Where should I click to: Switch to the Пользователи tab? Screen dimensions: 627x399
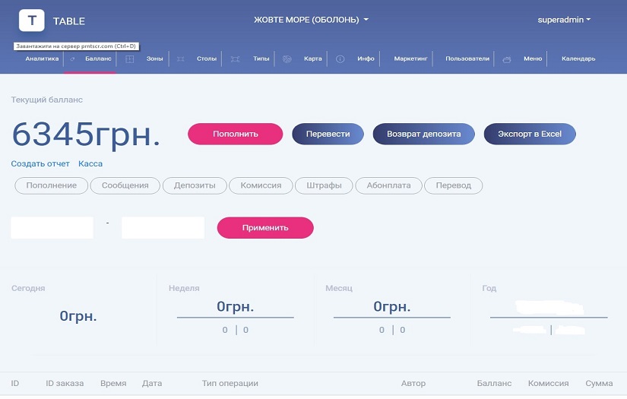pyautogui.click(x=467, y=59)
